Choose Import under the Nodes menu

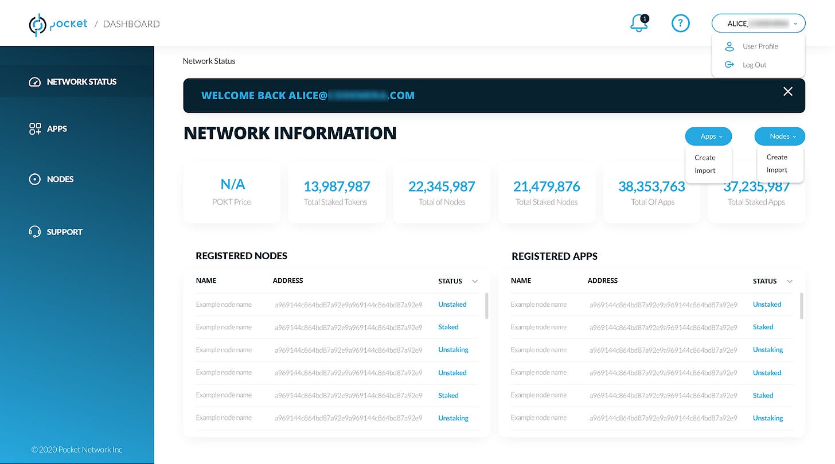point(777,170)
